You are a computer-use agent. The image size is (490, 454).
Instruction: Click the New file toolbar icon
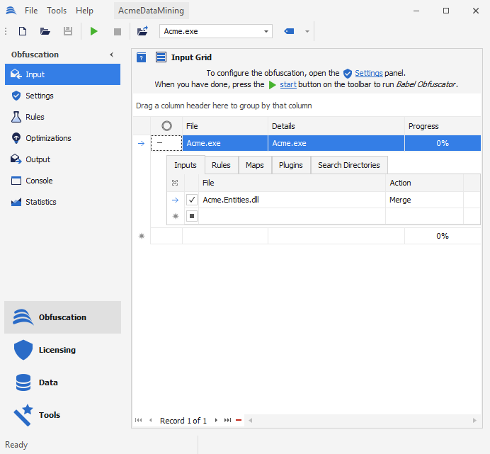pos(23,31)
